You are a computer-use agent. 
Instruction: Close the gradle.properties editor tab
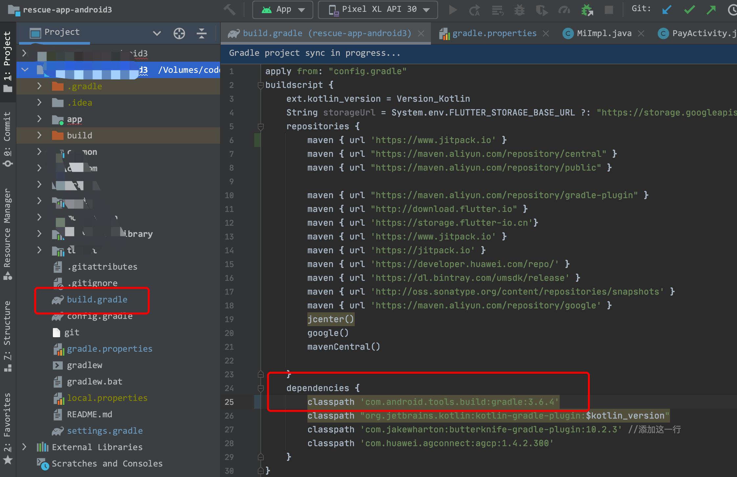pyautogui.click(x=546, y=33)
